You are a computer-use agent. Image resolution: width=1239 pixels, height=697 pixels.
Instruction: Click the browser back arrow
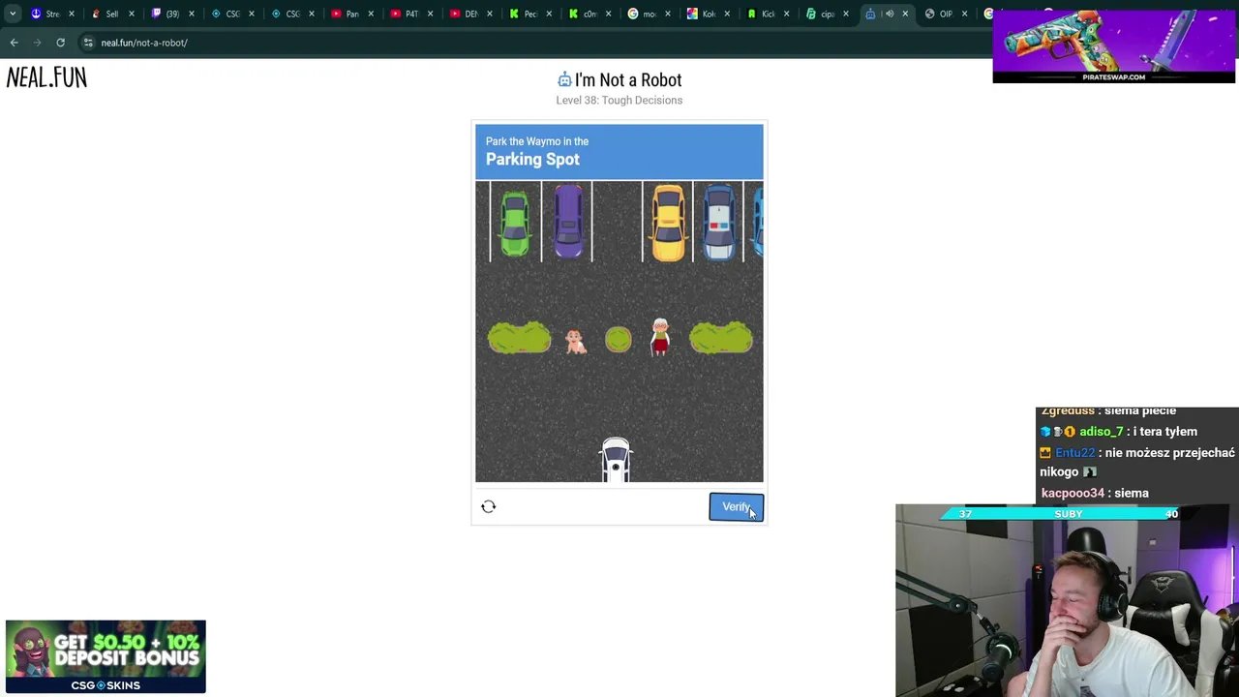[14, 43]
